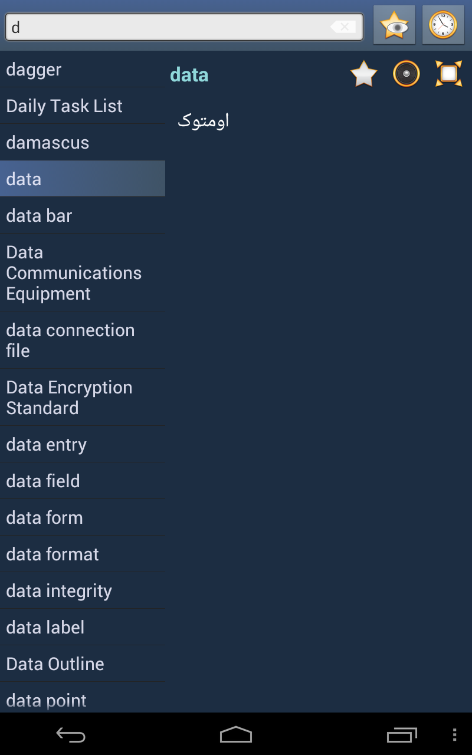The height and width of the screenshot is (755, 472).
Task: Add 'data' to favorites with star
Action: (x=363, y=74)
